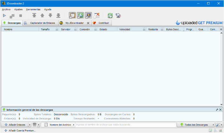Toggle premium usage icon in toolbar

click(88, 16)
